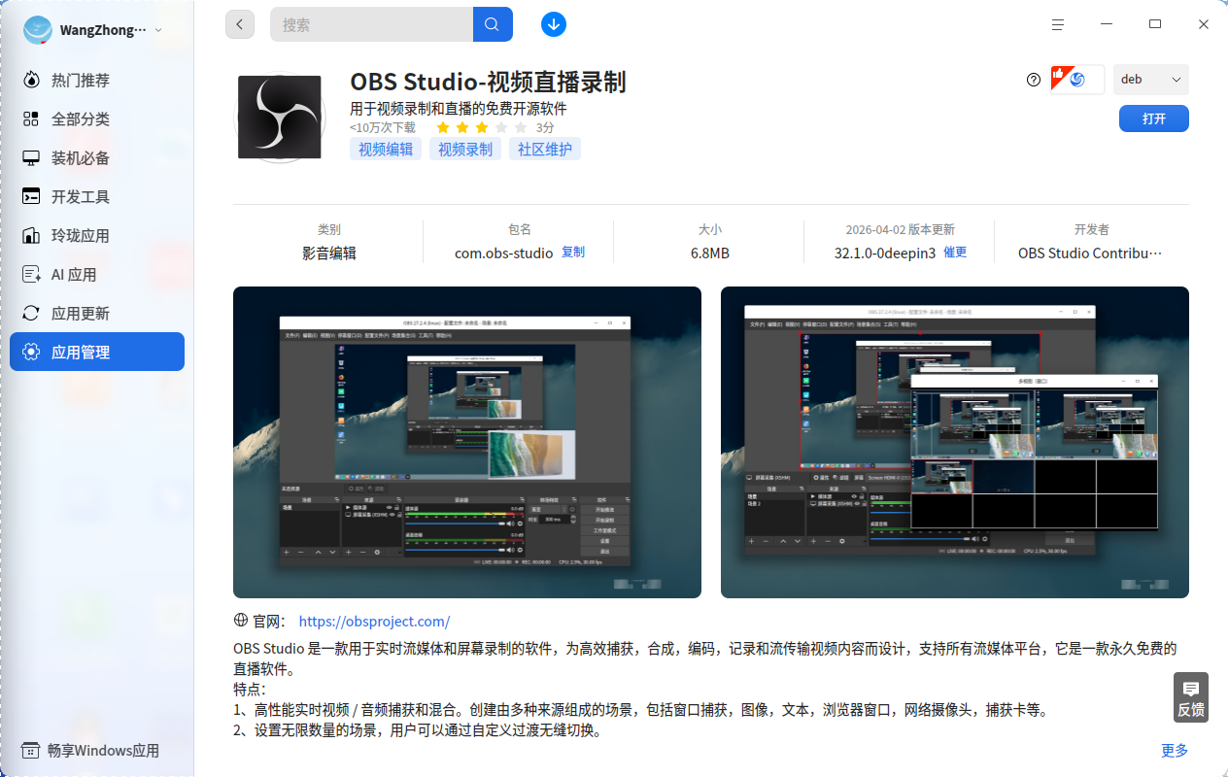Click the question mark help icon
Screen dimensions: 1228x777
(x=1034, y=80)
